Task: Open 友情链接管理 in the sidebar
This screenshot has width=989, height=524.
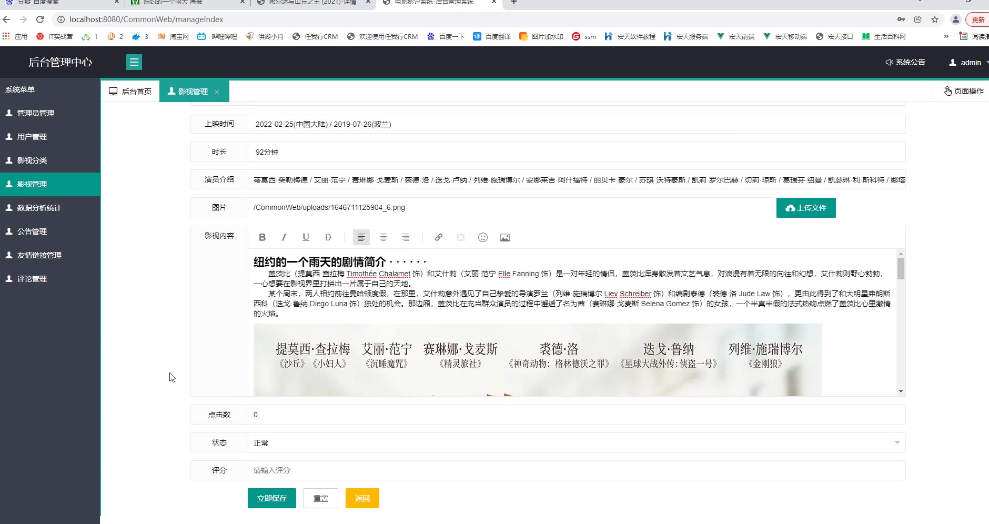Action: click(50, 255)
